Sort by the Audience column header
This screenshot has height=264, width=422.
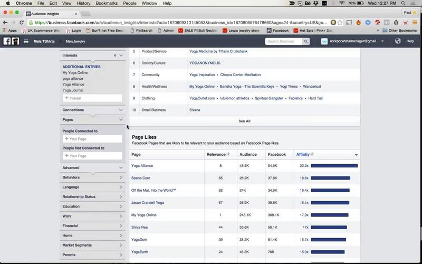coord(248,154)
